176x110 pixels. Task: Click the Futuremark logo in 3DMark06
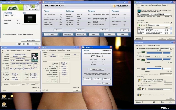121,6
